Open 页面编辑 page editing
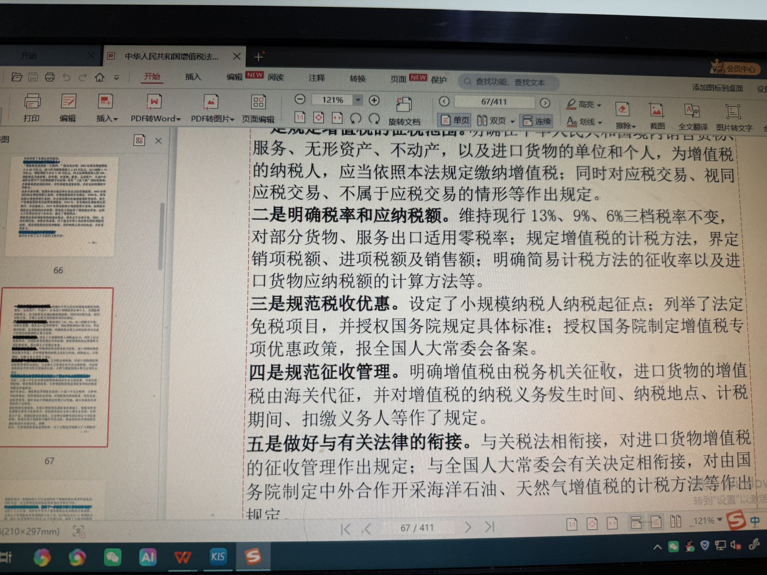Image resolution: width=767 pixels, height=575 pixels. [258, 108]
